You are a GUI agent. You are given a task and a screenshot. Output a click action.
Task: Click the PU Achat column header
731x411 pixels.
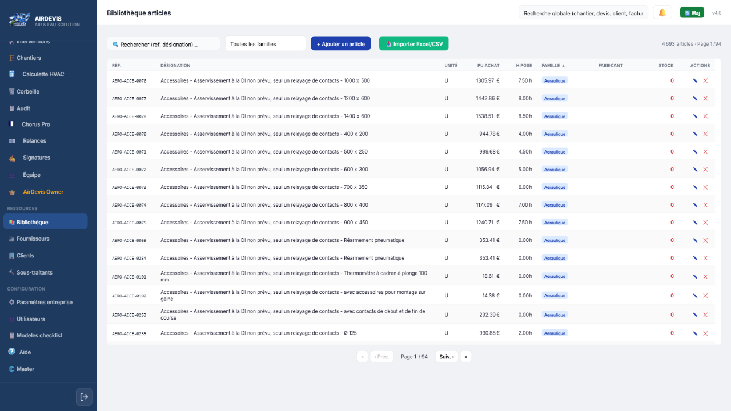(488, 65)
